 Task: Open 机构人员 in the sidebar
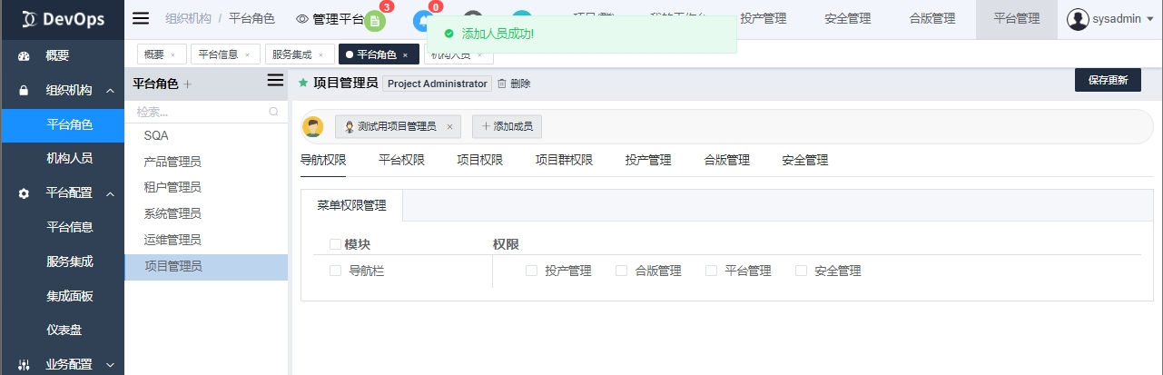(x=62, y=159)
